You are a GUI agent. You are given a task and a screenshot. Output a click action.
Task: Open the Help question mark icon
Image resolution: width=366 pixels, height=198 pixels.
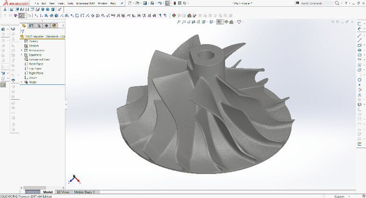point(346,3)
